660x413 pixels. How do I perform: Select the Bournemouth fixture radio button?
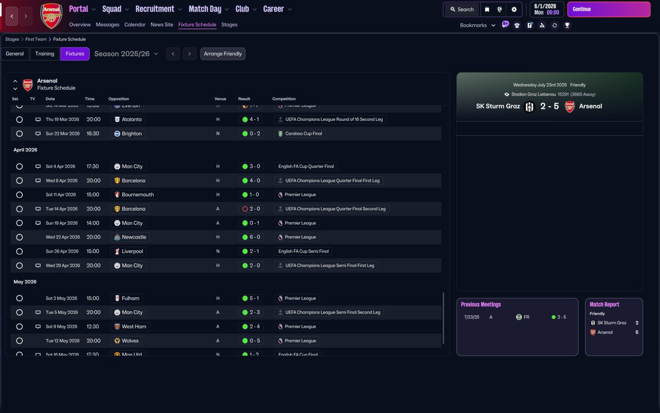pos(20,195)
